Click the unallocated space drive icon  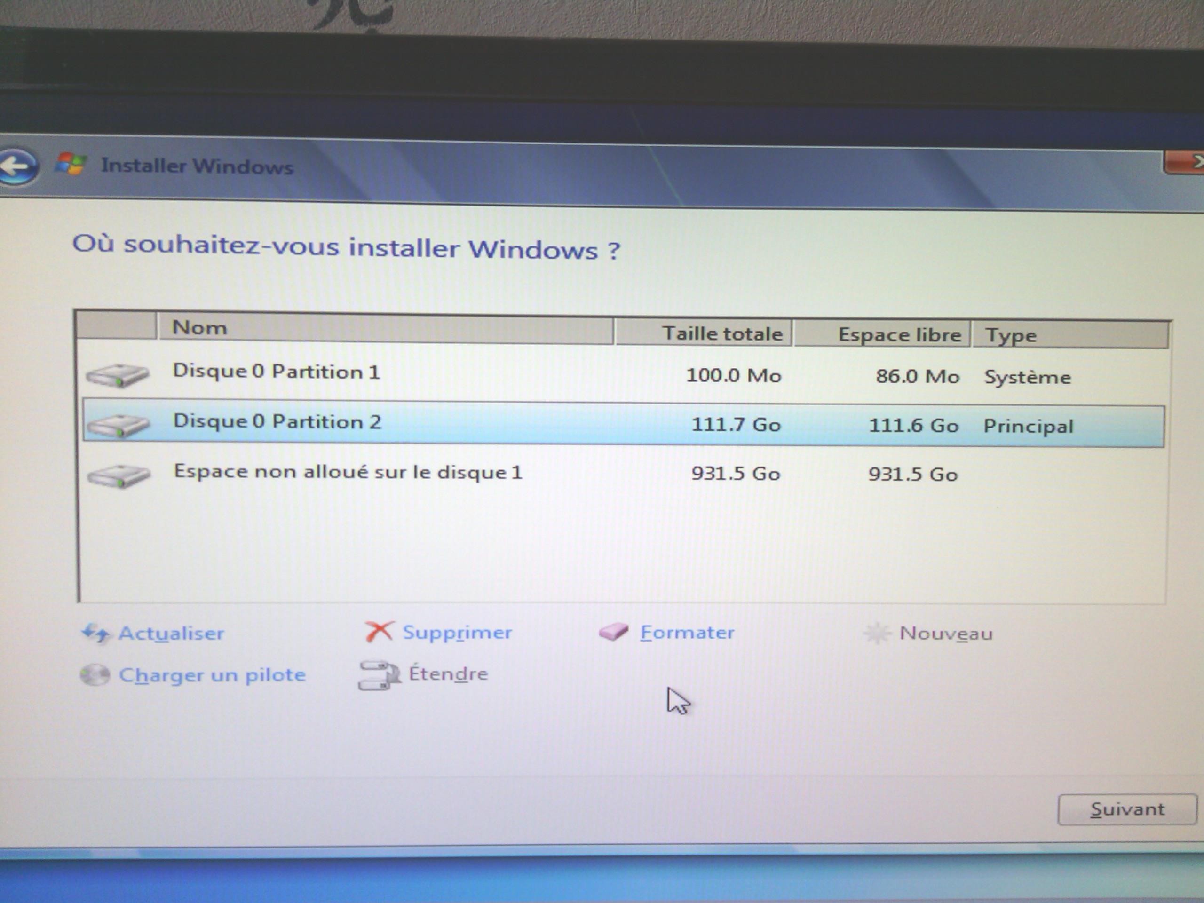click(x=118, y=476)
